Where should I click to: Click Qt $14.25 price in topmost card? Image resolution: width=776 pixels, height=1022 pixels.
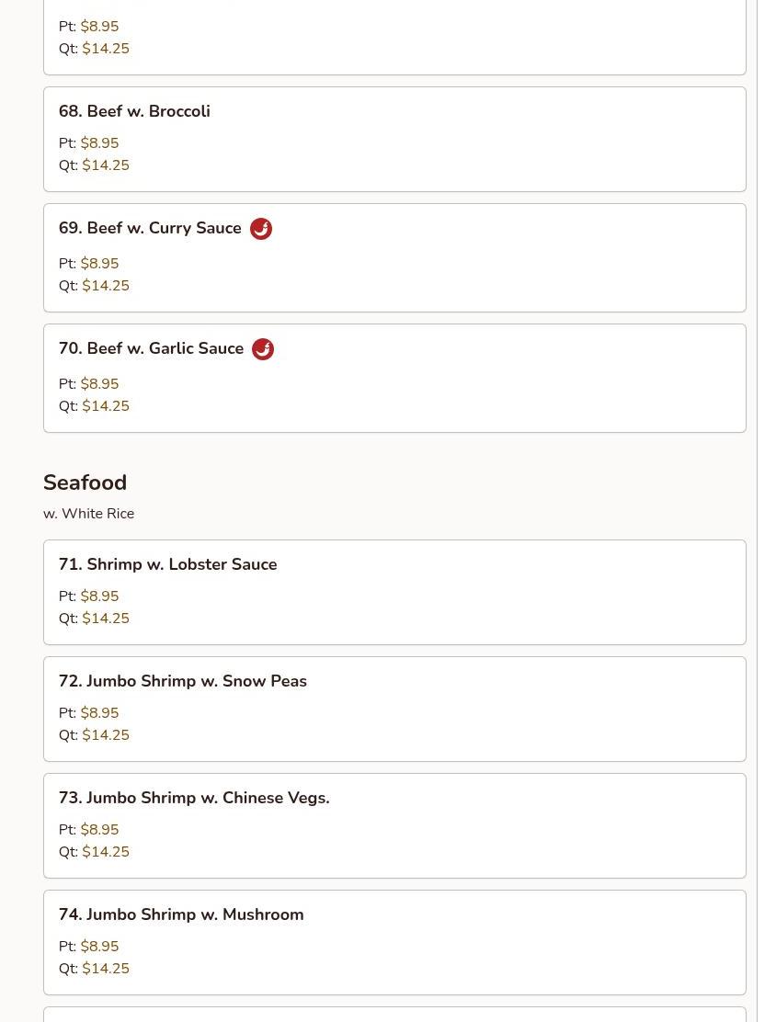click(x=106, y=48)
